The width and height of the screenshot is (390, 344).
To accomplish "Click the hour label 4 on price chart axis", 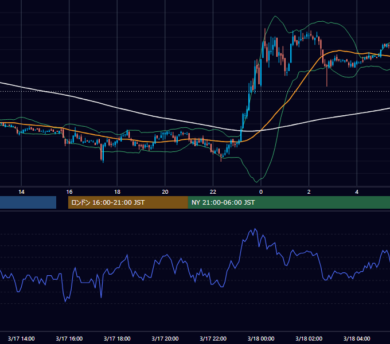I will pos(357,192).
